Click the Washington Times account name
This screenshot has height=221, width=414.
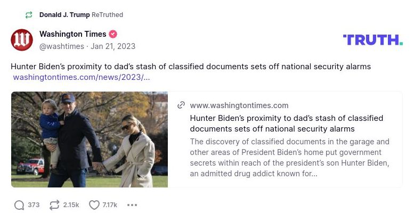tap(72, 34)
